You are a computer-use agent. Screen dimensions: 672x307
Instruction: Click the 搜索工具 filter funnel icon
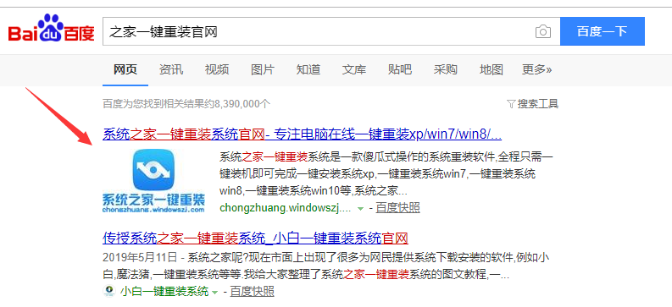coord(511,104)
